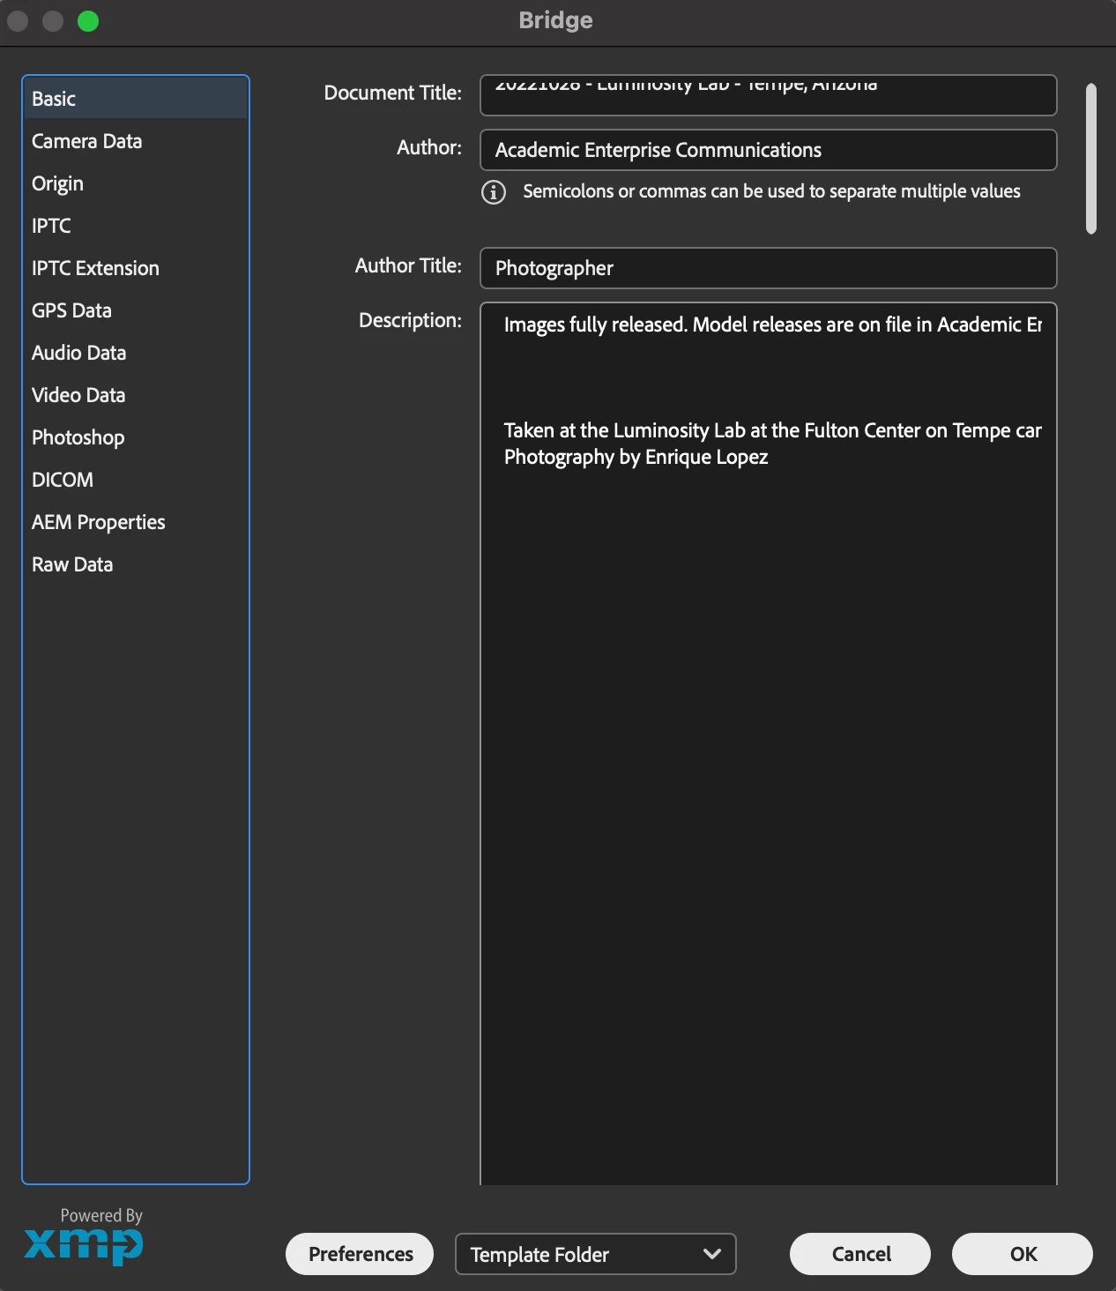Click the Author Title field

(x=768, y=268)
